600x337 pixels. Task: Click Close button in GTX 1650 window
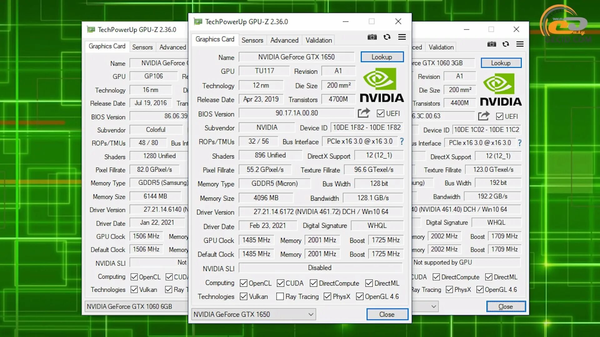[x=387, y=314]
